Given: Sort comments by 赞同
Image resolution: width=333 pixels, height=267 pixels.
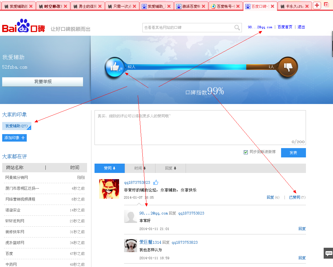Looking at the screenshot, I should click(109, 168).
